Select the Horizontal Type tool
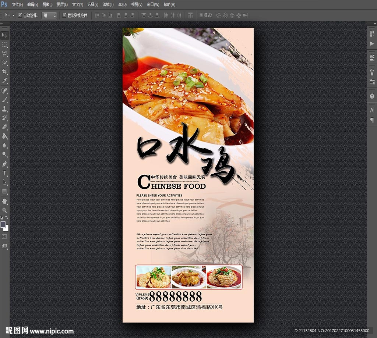The image size is (377, 338). coord(4,173)
